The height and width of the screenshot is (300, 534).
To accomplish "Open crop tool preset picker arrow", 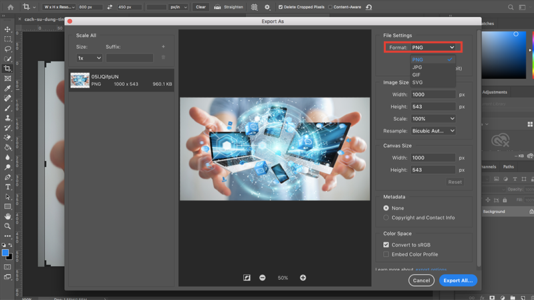I will [x=34, y=7].
